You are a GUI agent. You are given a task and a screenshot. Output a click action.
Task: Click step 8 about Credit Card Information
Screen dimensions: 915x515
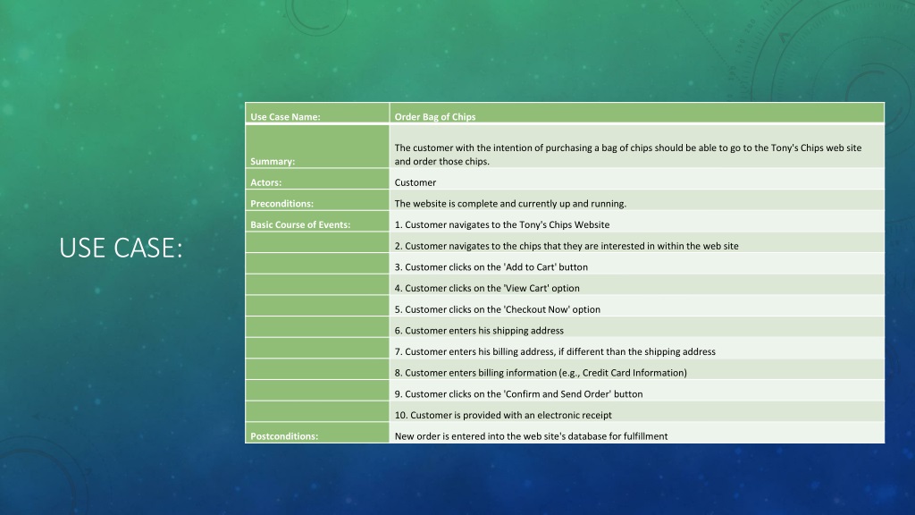tap(541, 373)
